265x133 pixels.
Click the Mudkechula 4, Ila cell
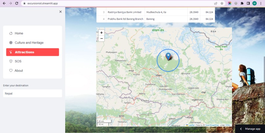166,12
